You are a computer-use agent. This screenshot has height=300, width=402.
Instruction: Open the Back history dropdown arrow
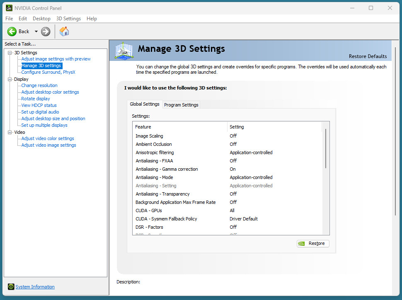[36, 31]
